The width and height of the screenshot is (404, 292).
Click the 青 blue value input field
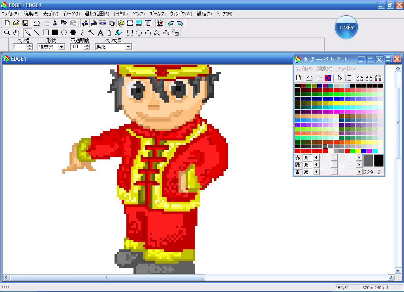click(307, 172)
